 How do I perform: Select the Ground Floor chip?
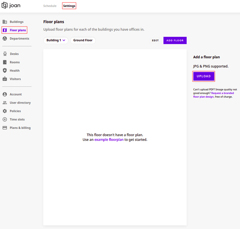83,40
